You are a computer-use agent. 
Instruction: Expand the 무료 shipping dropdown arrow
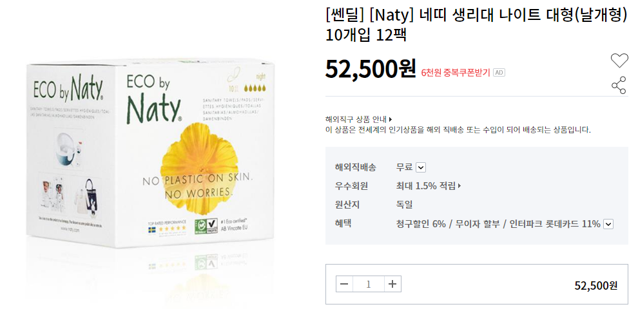tap(421, 167)
